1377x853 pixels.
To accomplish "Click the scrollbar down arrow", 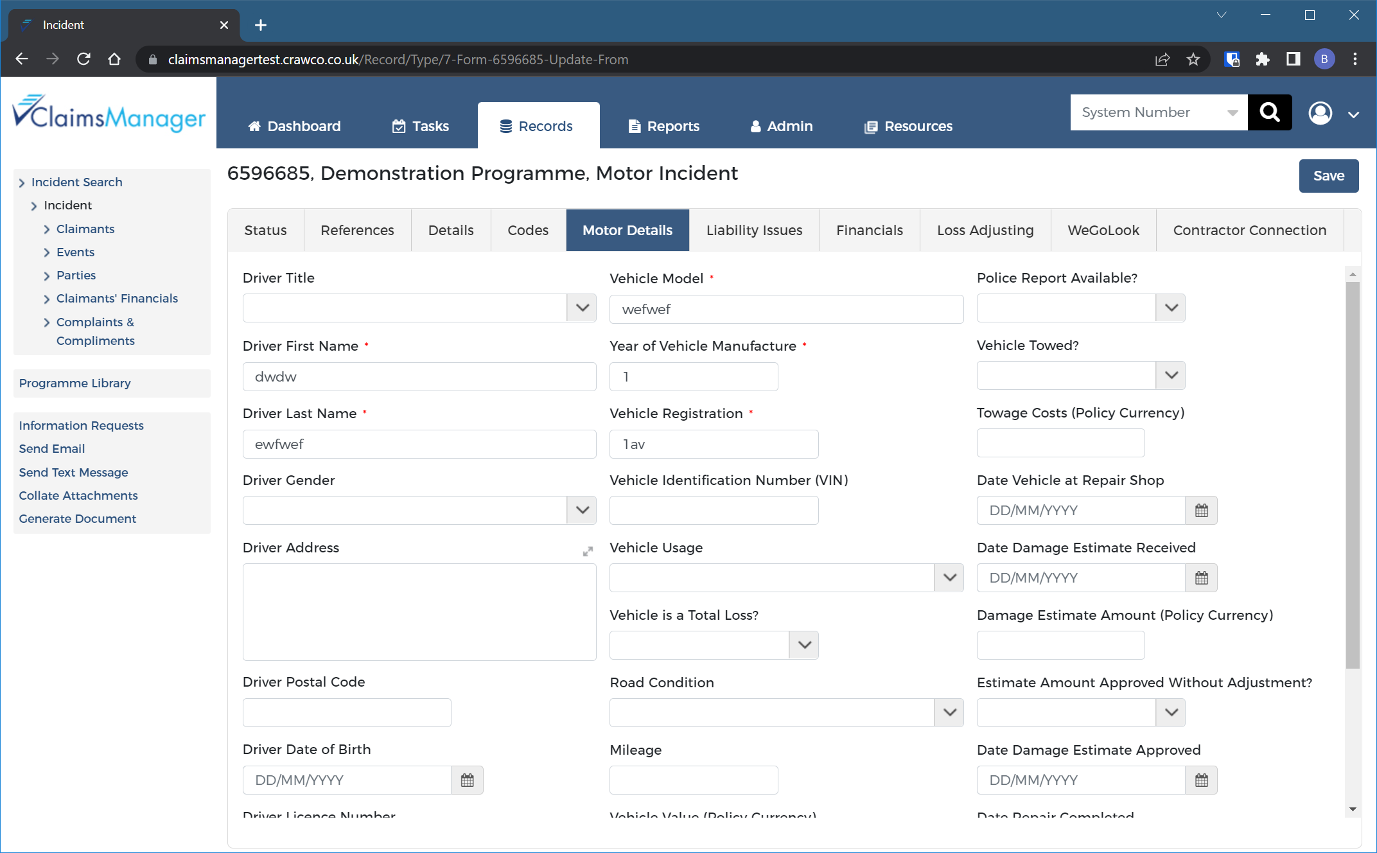I will (1352, 809).
